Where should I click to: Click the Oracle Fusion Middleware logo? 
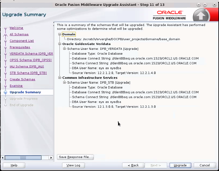click(x=170, y=15)
